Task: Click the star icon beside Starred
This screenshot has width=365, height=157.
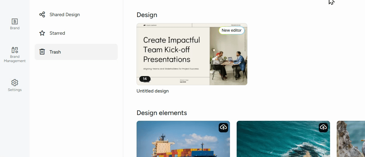Action: coord(42,33)
